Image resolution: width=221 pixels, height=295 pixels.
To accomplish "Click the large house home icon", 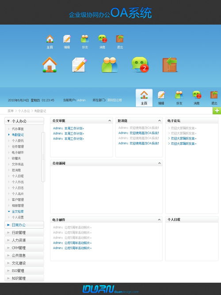I will (50, 65).
